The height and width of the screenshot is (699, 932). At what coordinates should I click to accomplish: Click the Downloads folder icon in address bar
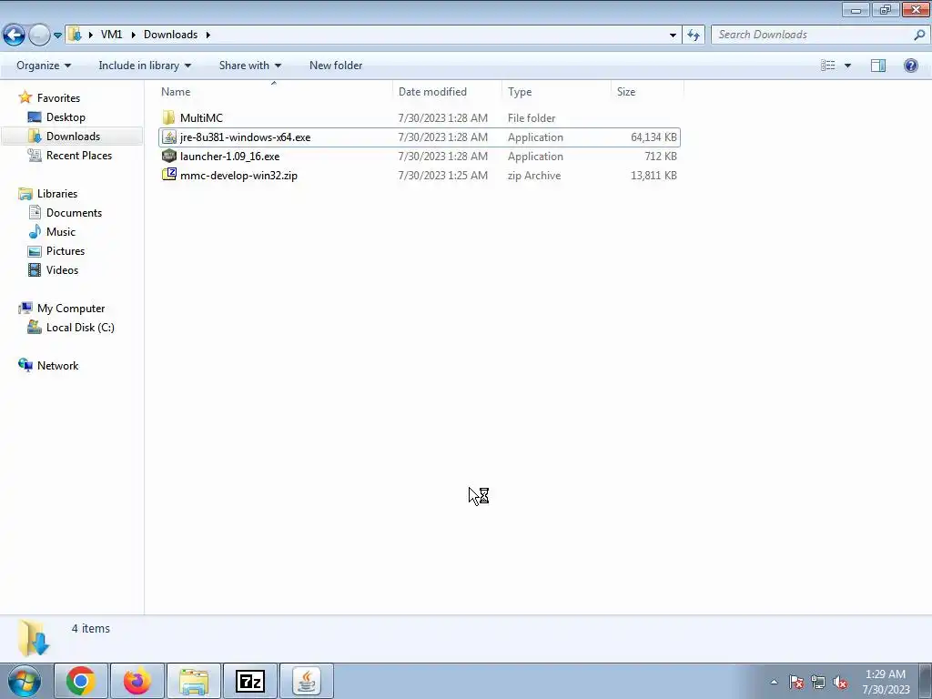[x=75, y=35]
